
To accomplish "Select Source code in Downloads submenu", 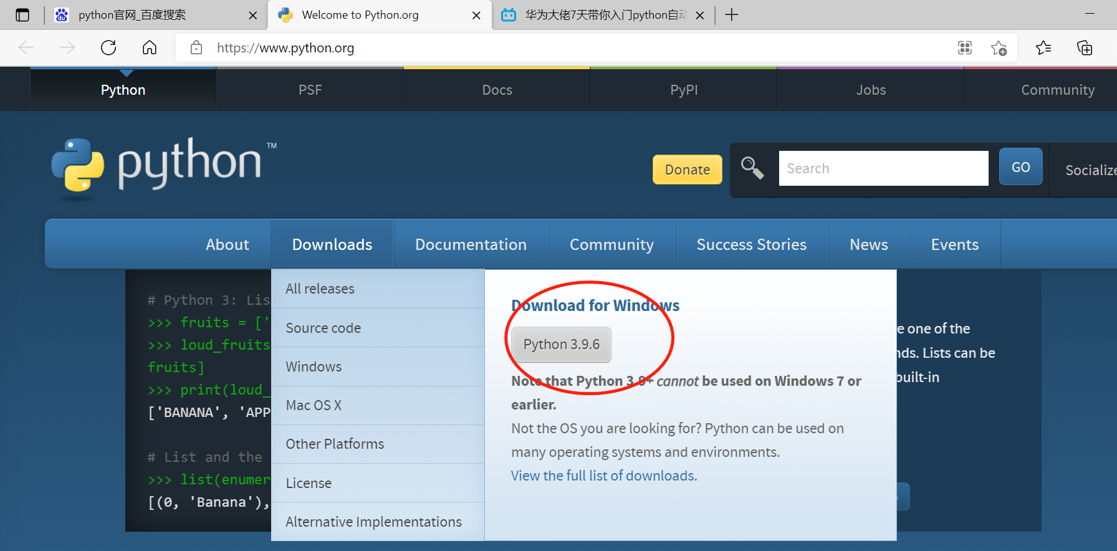I will 378,328.
